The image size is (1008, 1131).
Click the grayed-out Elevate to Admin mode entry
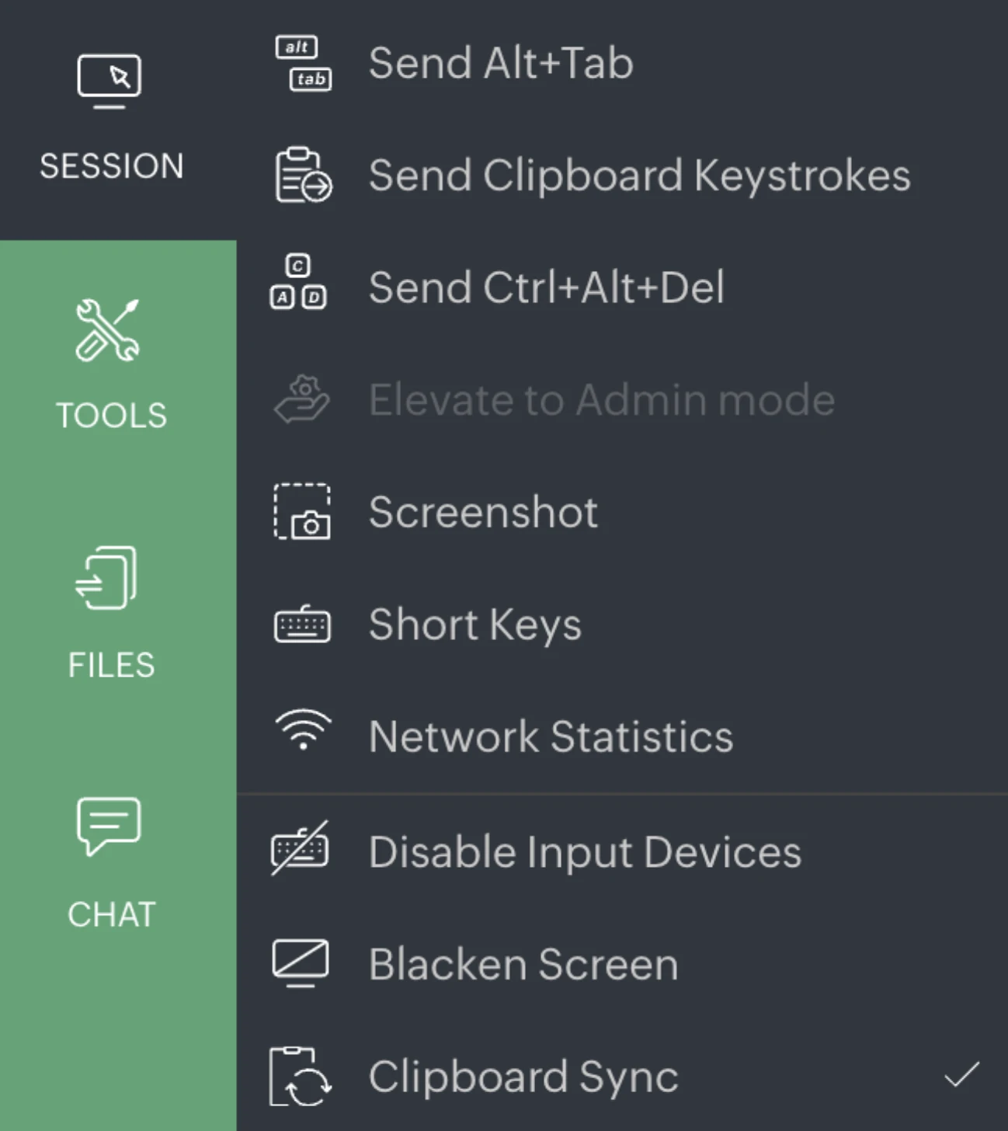[x=601, y=399]
